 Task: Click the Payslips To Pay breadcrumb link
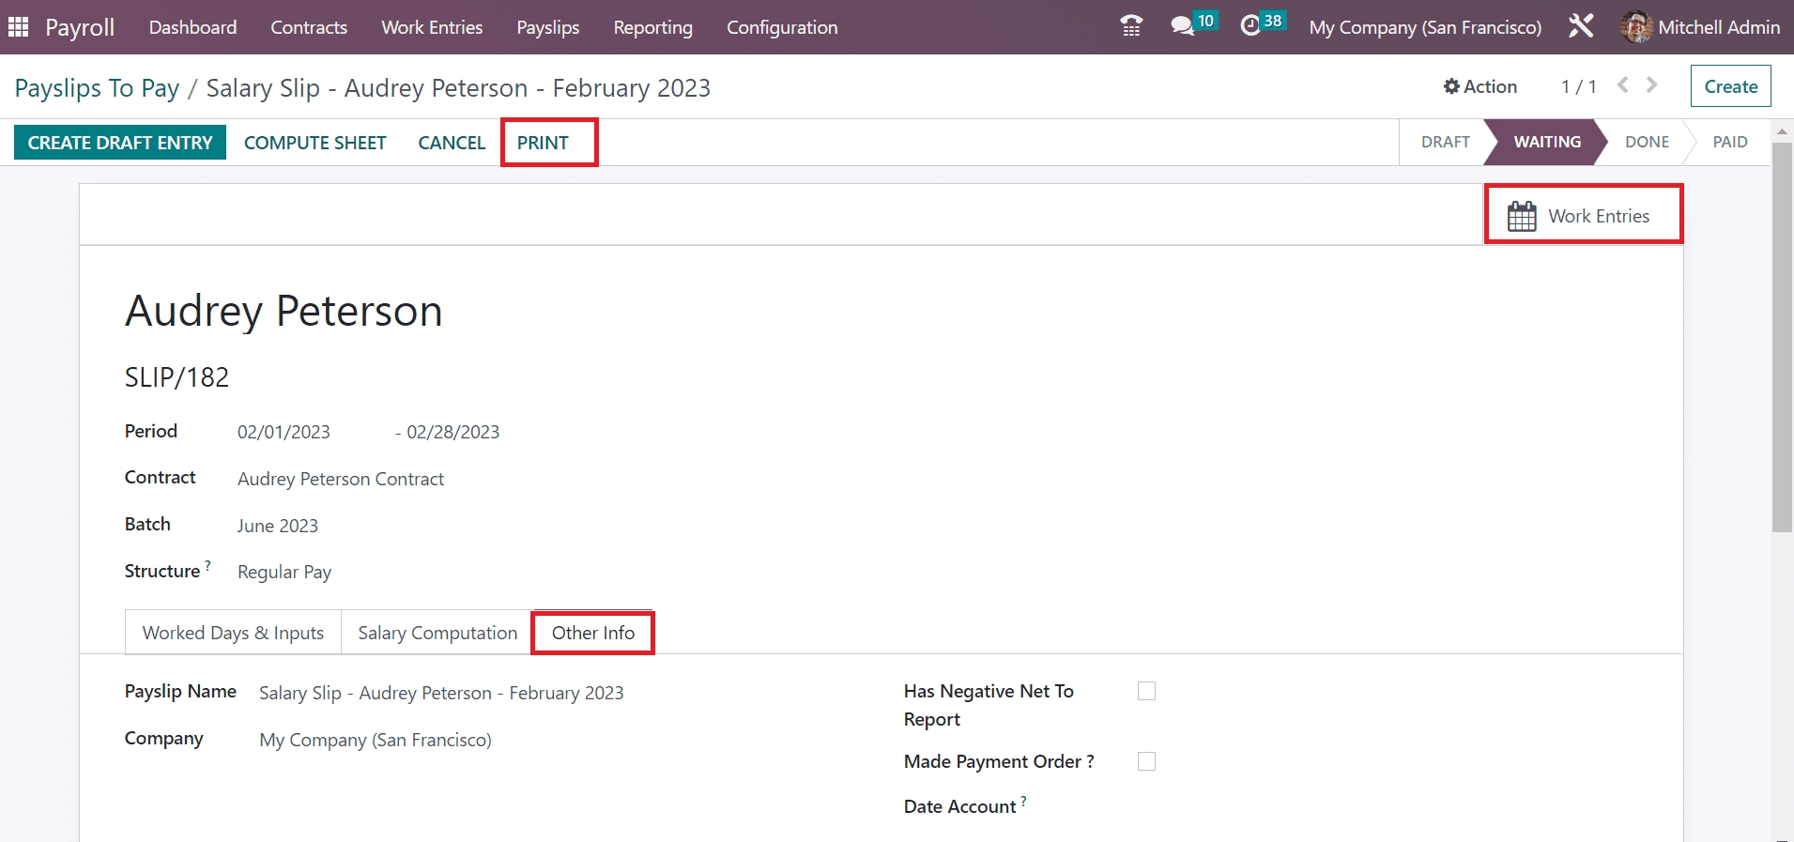(x=97, y=88)
